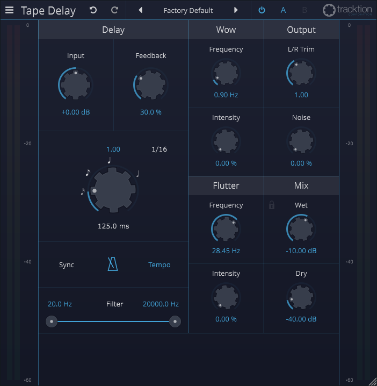Click the Sync label
Image resolution: width=377 pixels, height=386 pixels.
tap(67, 265)
